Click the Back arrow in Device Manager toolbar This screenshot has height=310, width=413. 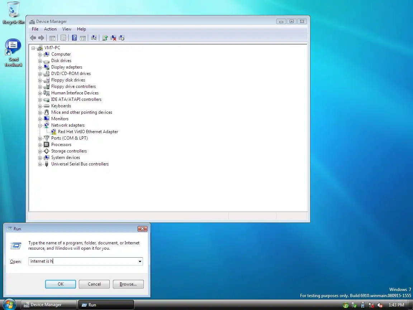coord(33,38)
